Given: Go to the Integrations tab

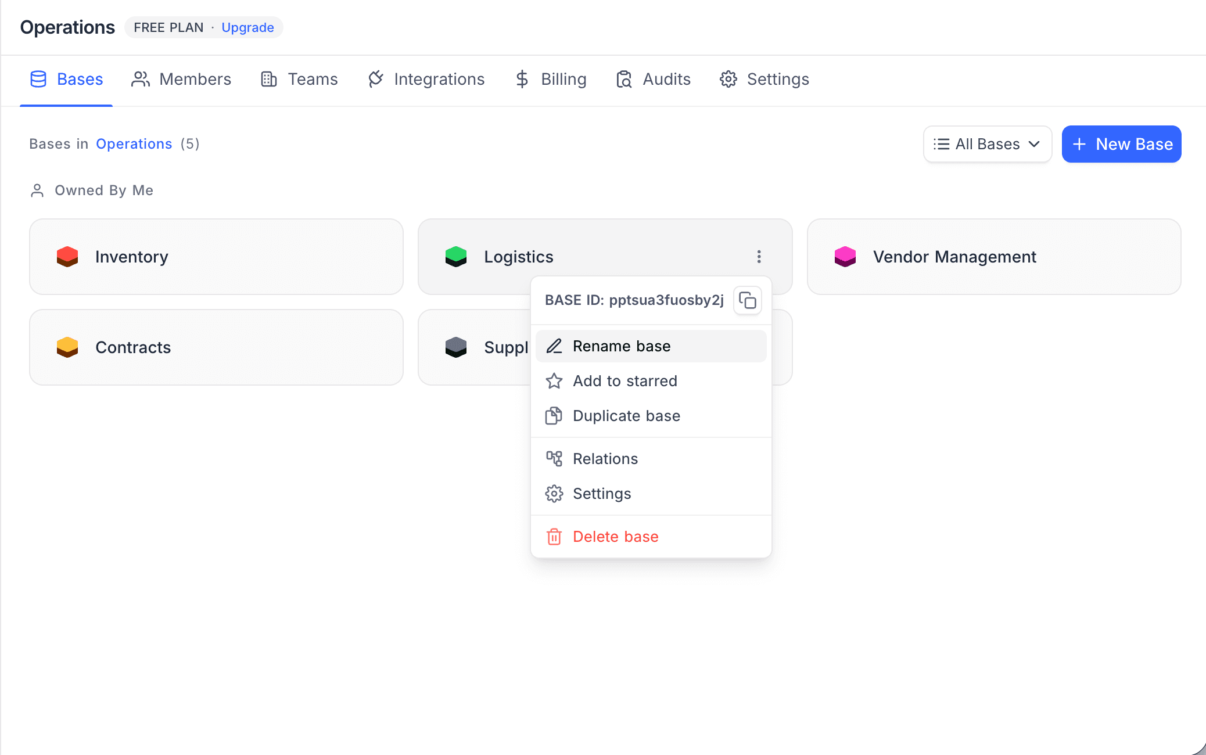Looking at the screenshot, I should click(426, 79).
